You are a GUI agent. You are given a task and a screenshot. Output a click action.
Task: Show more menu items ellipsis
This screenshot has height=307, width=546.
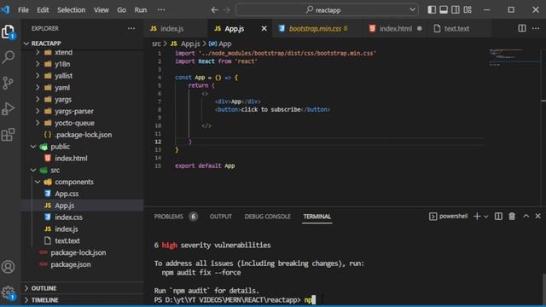point(161,9)
